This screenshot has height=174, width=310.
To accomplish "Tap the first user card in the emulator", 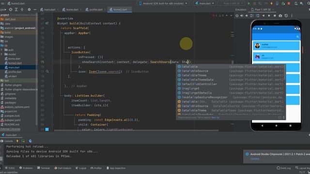I will click(x=276, y=46).
